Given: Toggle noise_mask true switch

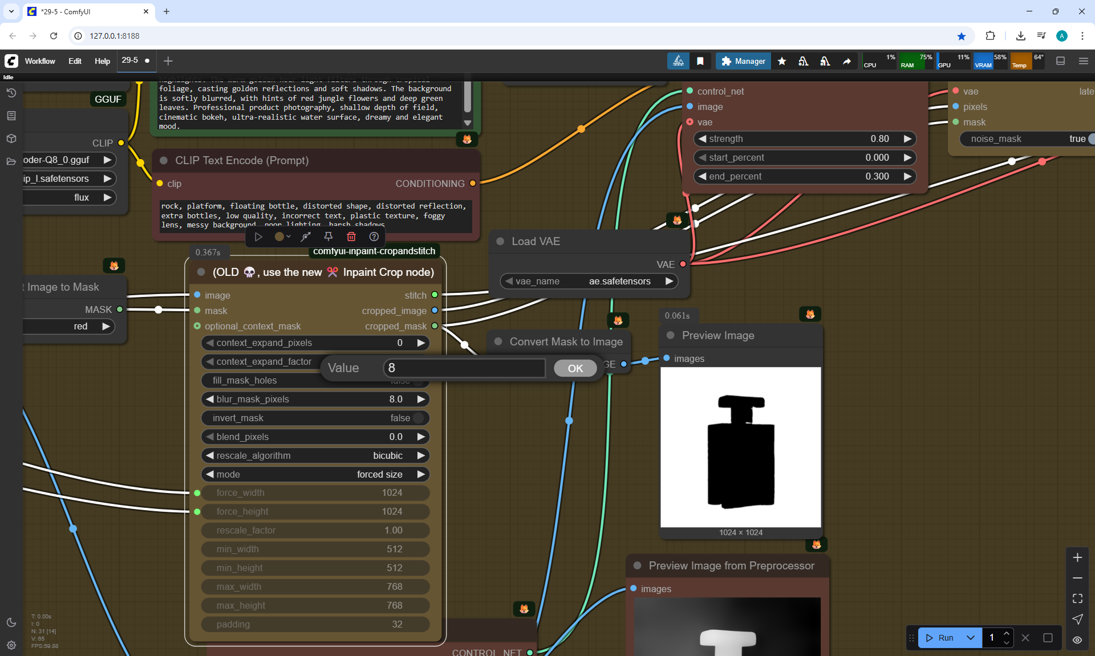Looking at the screenshot, I should tap(1090, 138).
